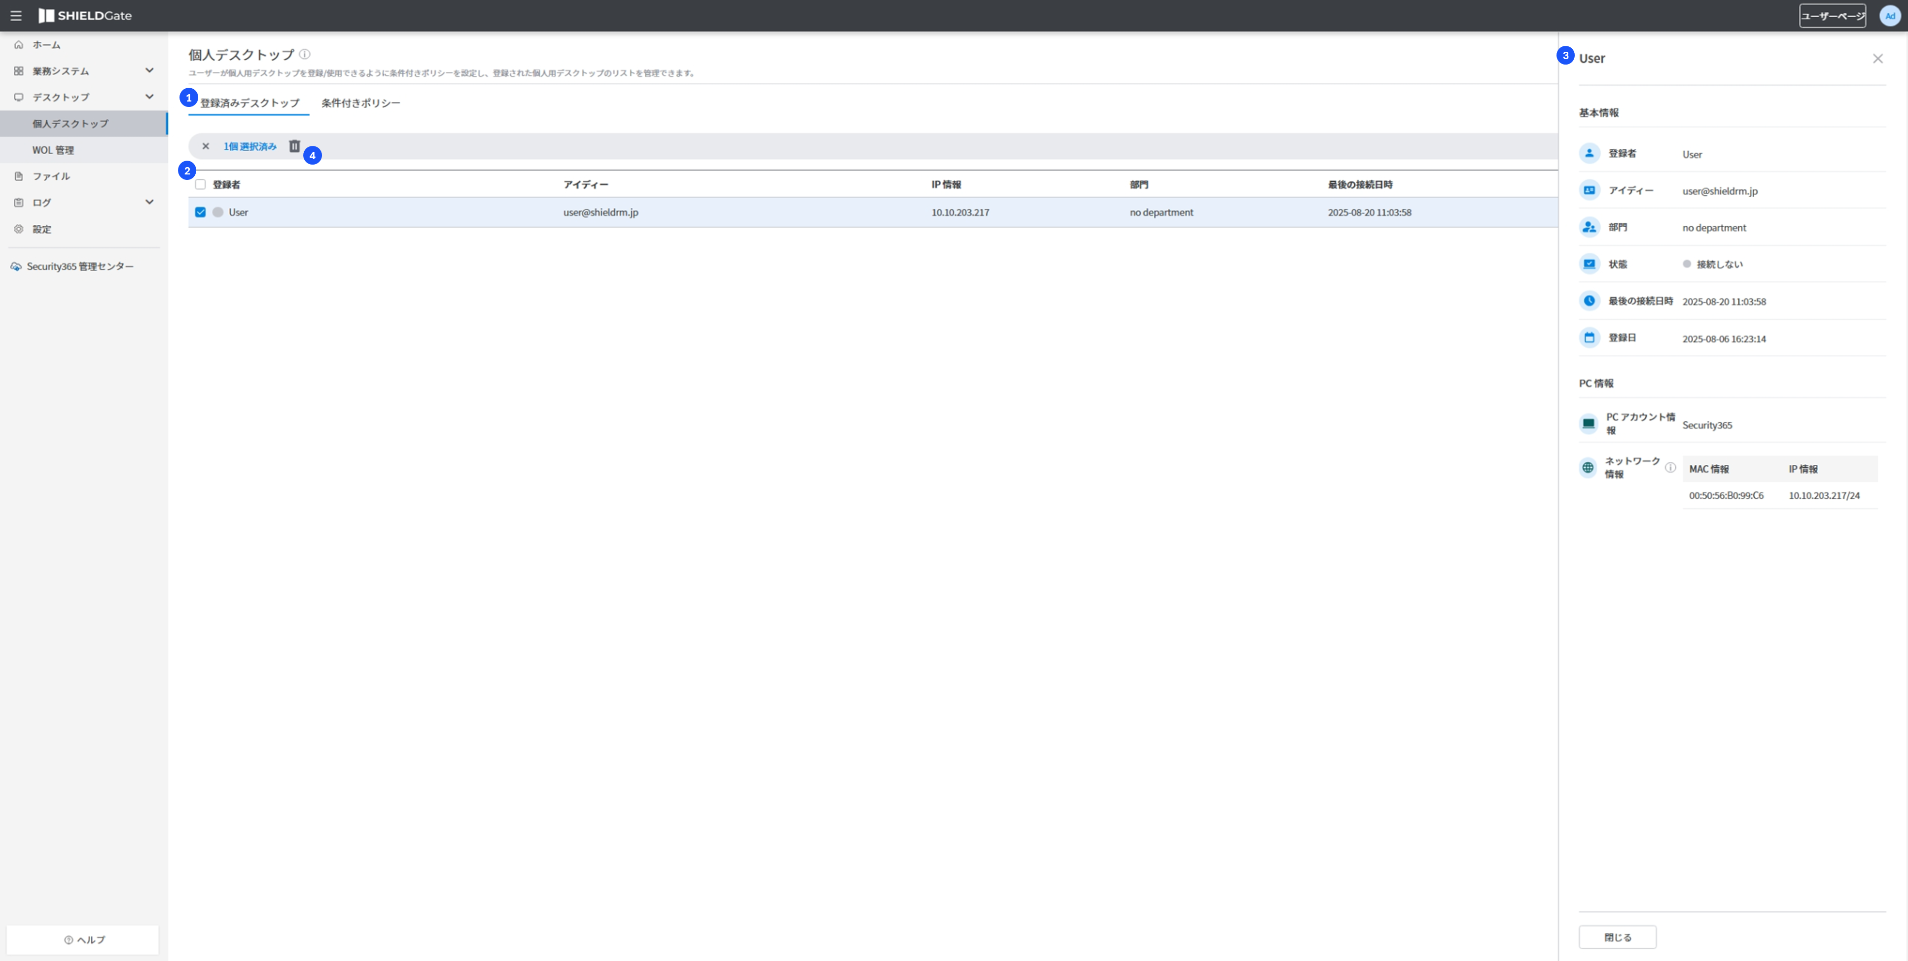Click the info icon beside ネットワーク情報

1670,467
